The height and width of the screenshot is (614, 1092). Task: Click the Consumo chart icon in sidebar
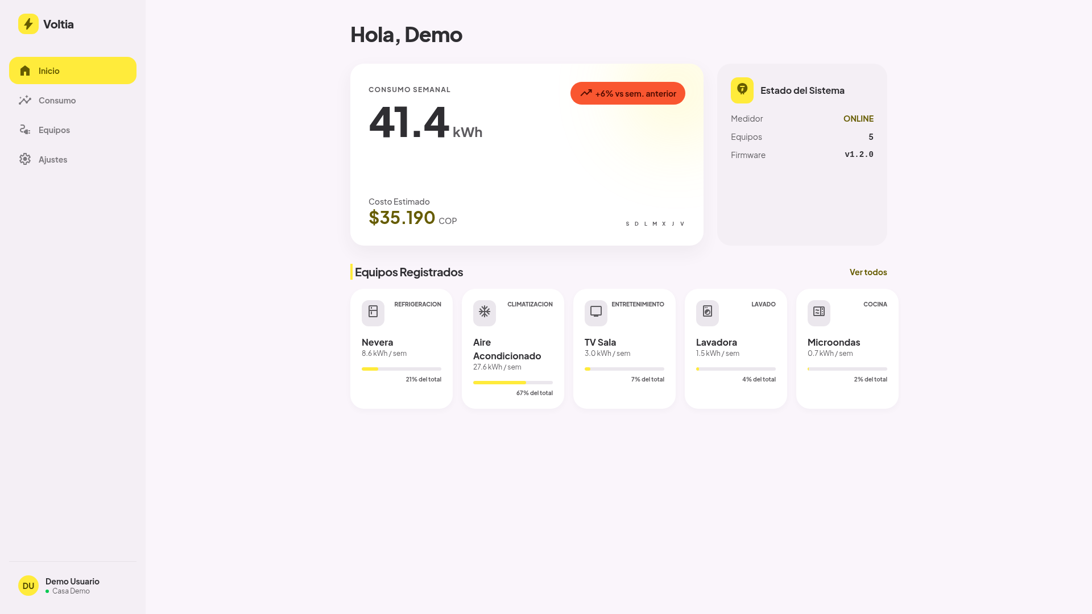(x=25, y=100)
